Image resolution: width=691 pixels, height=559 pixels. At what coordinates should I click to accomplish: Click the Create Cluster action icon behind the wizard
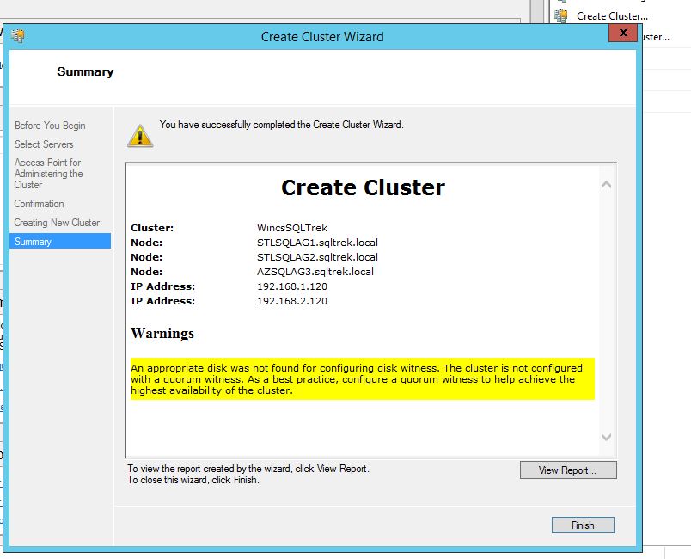tap(561, 15)
